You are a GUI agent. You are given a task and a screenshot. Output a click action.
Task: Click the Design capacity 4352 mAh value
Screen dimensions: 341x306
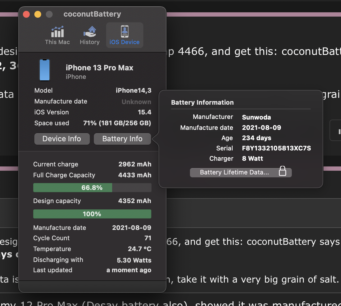click(135, 200)
